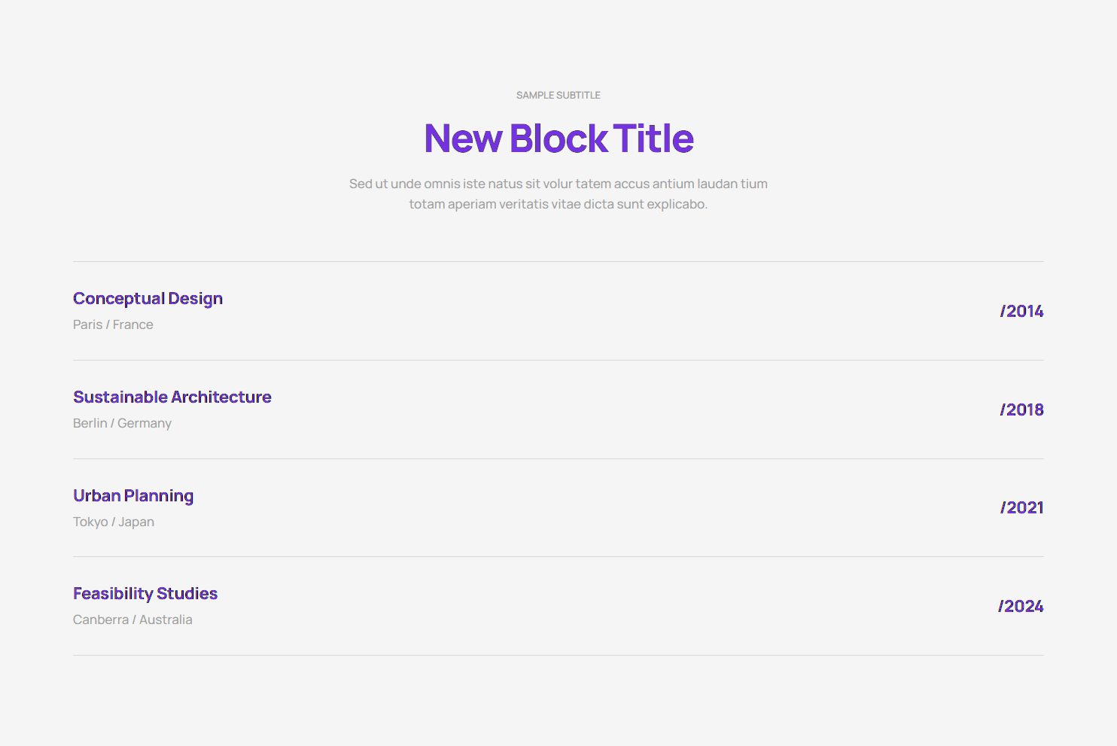This screenshot has height=746, width=1117.
Task: Click the divider line above Conceptual Design
Action: pos(558,262)
